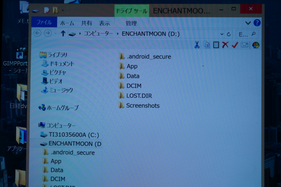Click the Rename toolbar icon

245,45
